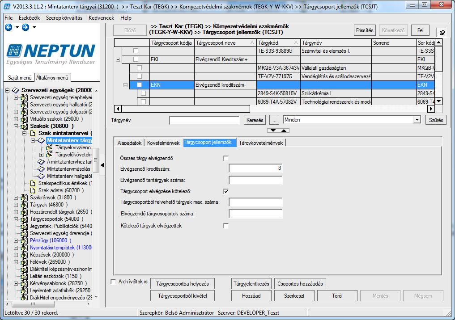Collapse the EKI group row
This screenshot has width=455, height=320.
pyautogui.click(x=118, y=60)
